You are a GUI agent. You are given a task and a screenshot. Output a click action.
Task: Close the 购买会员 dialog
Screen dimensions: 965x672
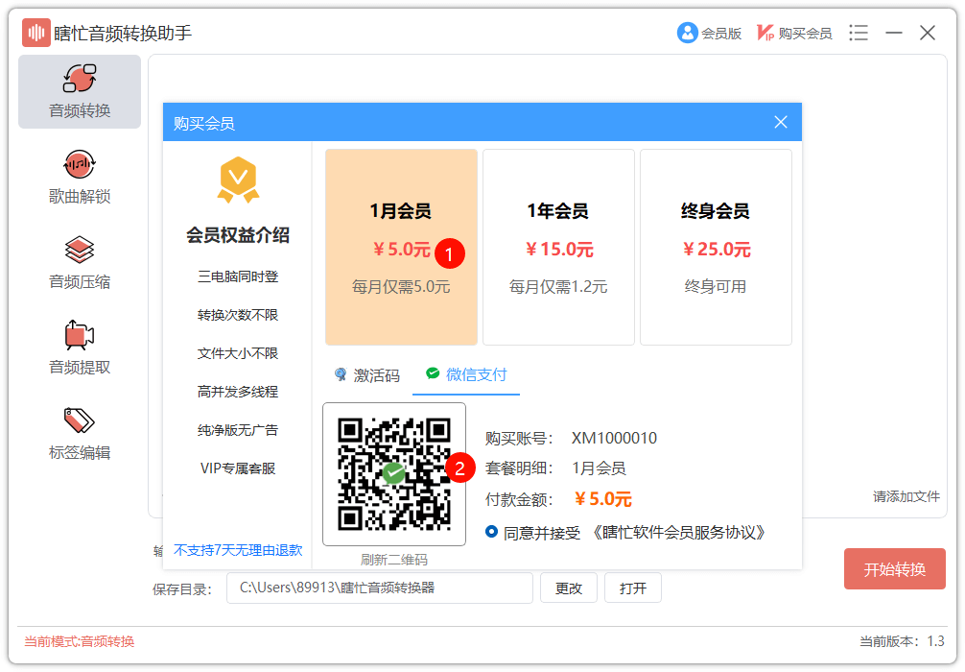tap(781, 122)
